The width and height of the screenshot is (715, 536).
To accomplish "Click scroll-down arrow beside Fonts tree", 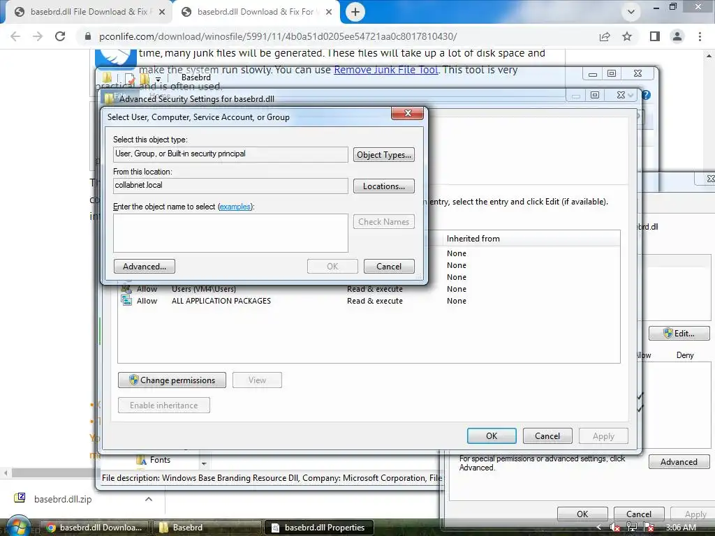I will click(204, 463).
